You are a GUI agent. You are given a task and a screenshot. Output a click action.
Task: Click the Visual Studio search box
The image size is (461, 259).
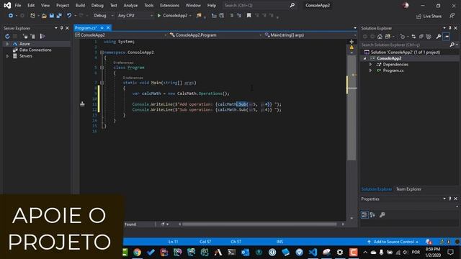(259, 5)
